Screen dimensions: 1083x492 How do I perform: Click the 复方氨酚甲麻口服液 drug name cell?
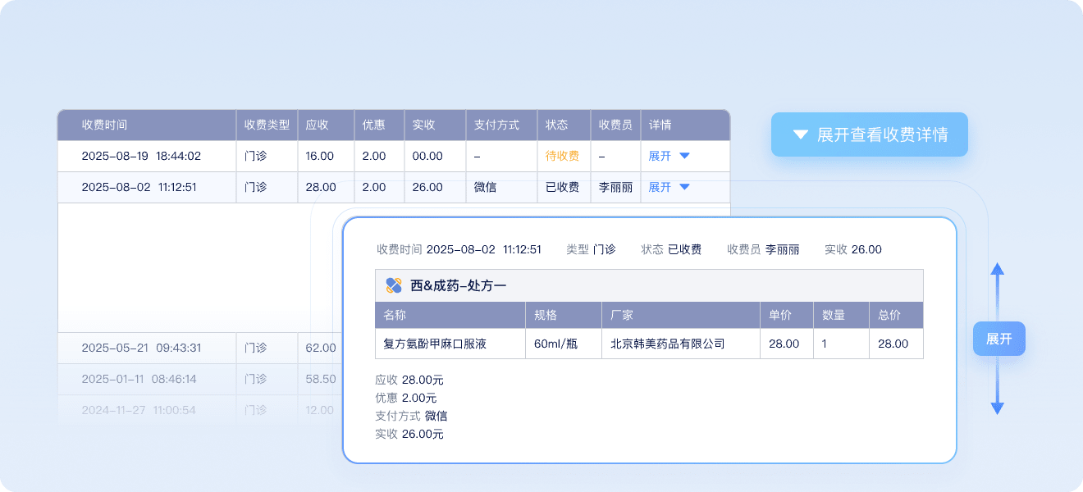click(435, 344)
